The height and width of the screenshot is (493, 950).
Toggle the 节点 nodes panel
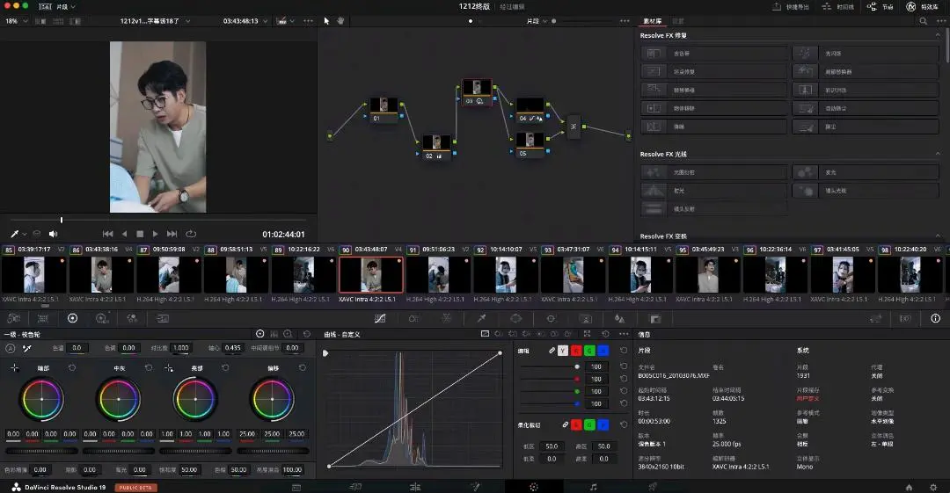point(881,7)
